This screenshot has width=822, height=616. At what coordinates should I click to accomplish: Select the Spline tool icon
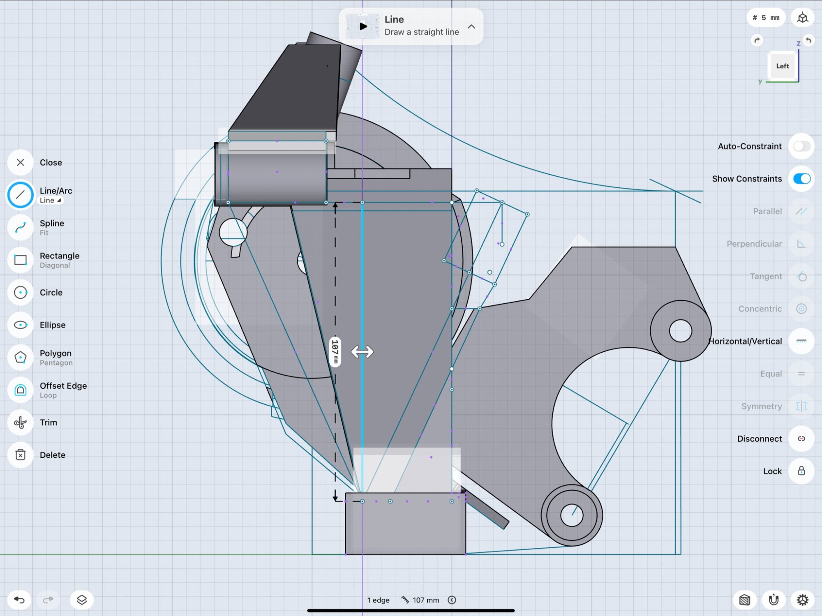tap(20, 227)
